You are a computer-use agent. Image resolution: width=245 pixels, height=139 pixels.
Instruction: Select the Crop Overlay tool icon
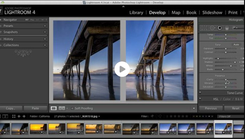[204, 28]
